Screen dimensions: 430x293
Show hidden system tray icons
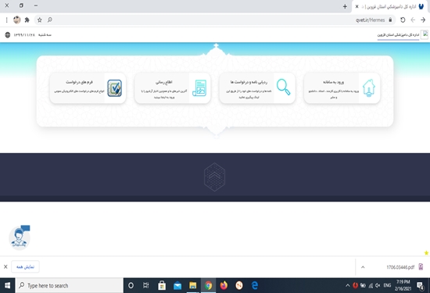[x=347, y=286]
